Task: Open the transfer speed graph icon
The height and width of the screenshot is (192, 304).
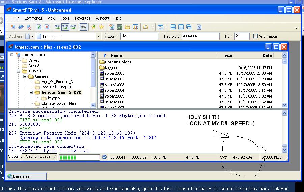Action: [119, 27]
